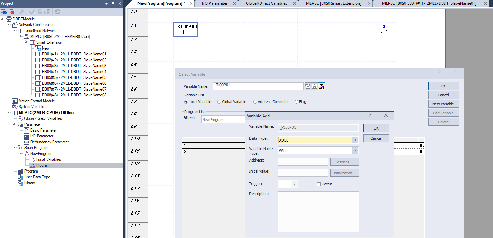Click the System Variable icon

[x=15, y=107]
